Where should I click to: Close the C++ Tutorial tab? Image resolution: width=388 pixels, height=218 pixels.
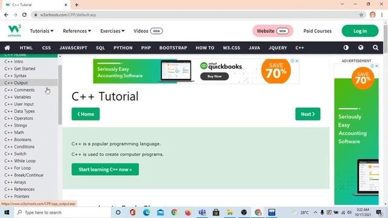(66, 5)
